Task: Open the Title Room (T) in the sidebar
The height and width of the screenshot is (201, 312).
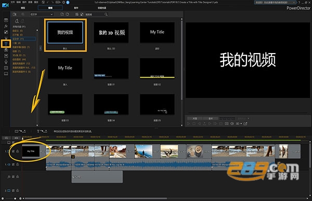Action: click(x=6, y=44)
